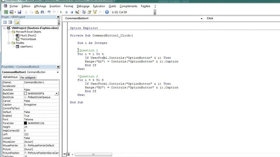
Task: Run the macro with the green play icon
Action: click(61, 12)
